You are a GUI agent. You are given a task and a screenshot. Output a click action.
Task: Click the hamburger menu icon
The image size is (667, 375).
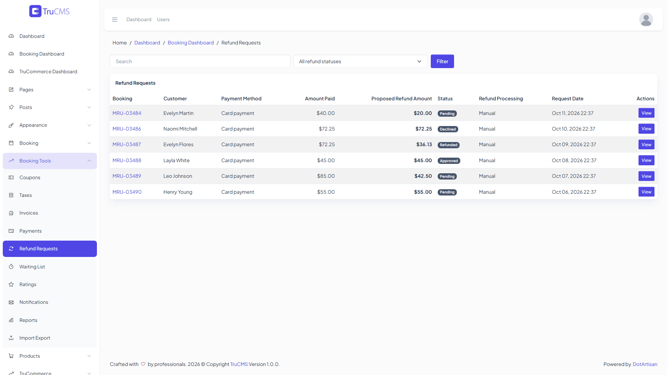[x=115, y=19]
